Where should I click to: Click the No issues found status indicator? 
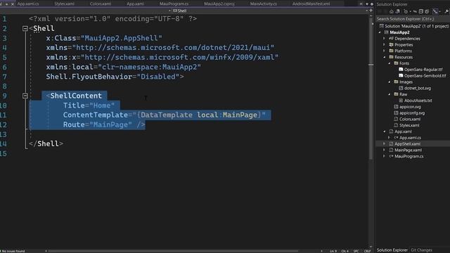point(13,251)
